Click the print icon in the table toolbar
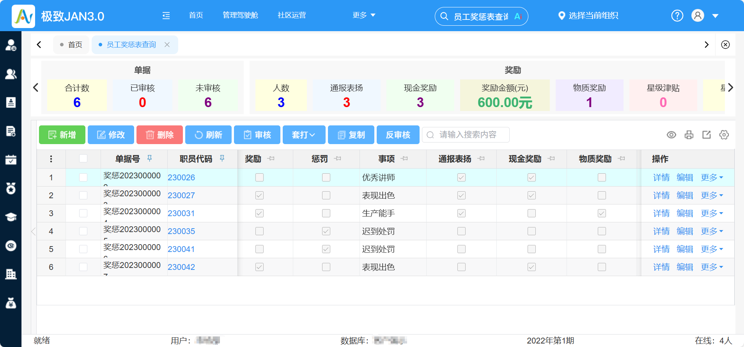 click(689, 135)
